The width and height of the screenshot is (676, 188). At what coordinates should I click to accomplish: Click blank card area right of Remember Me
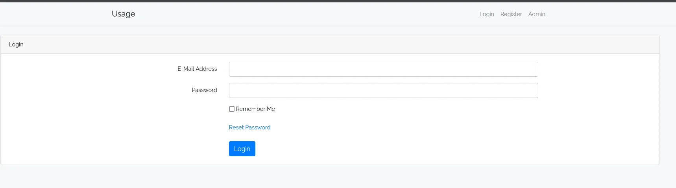pos(393,109)
